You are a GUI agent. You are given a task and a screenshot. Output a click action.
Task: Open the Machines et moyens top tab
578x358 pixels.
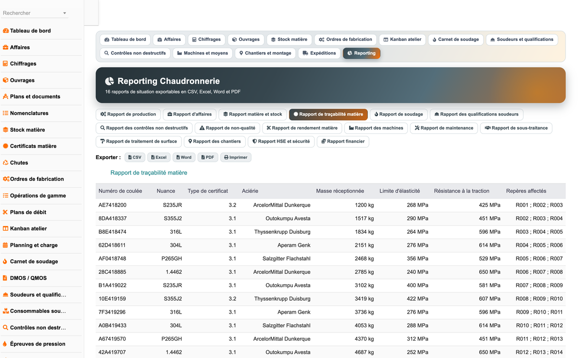(x=203, y=53)
